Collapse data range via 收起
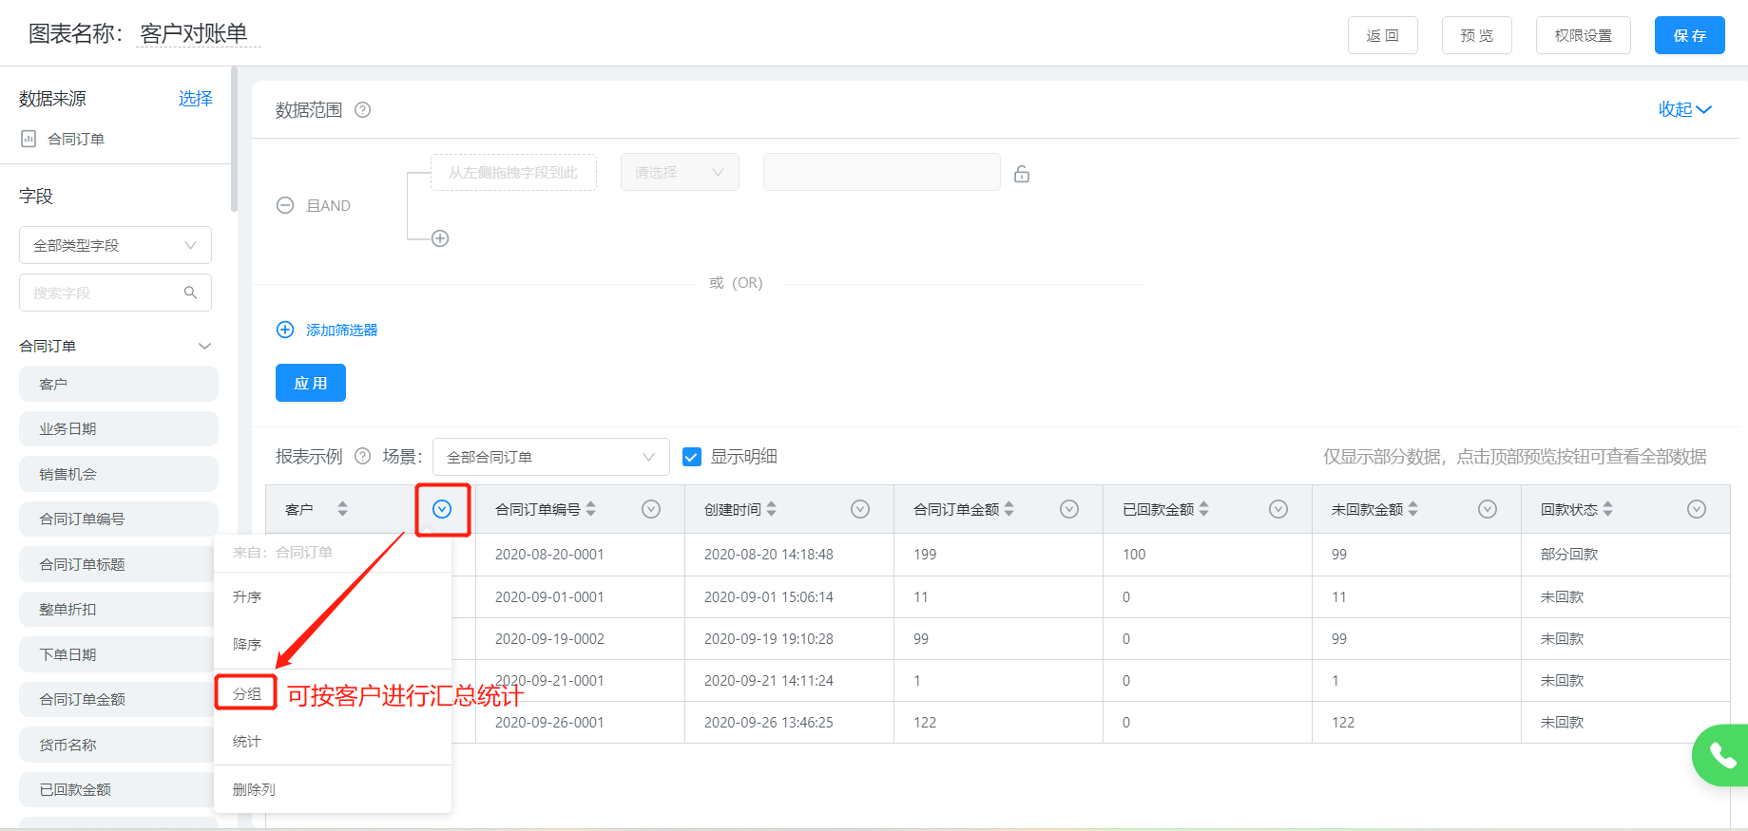The image size is (1748, 831). click(x=1684, y=109)
